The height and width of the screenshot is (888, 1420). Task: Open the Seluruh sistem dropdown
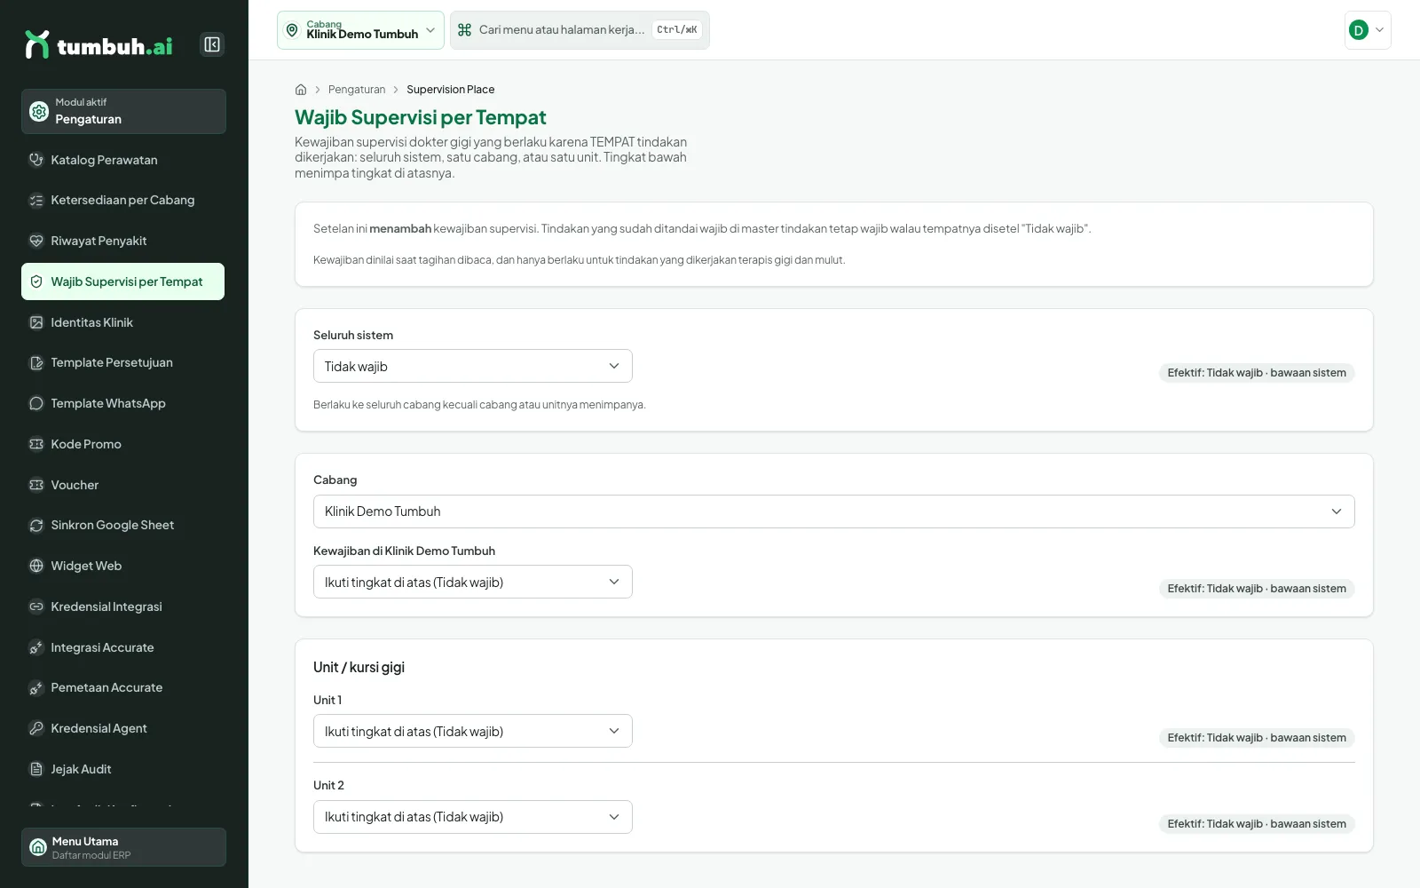pos(473,366)
